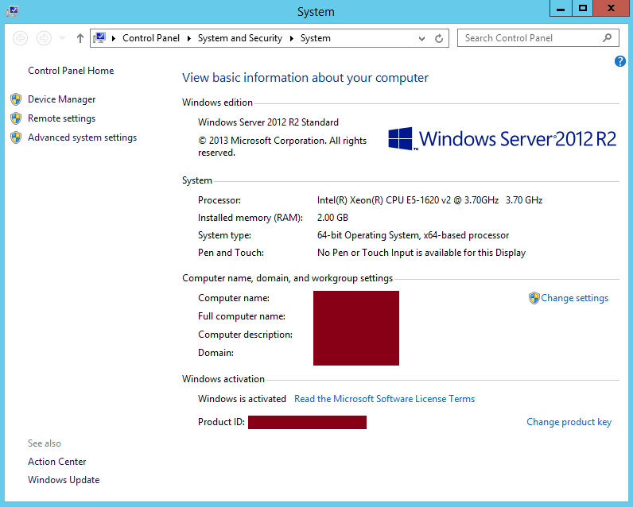Go up one level with Up arrow

(x=80, y=38)
